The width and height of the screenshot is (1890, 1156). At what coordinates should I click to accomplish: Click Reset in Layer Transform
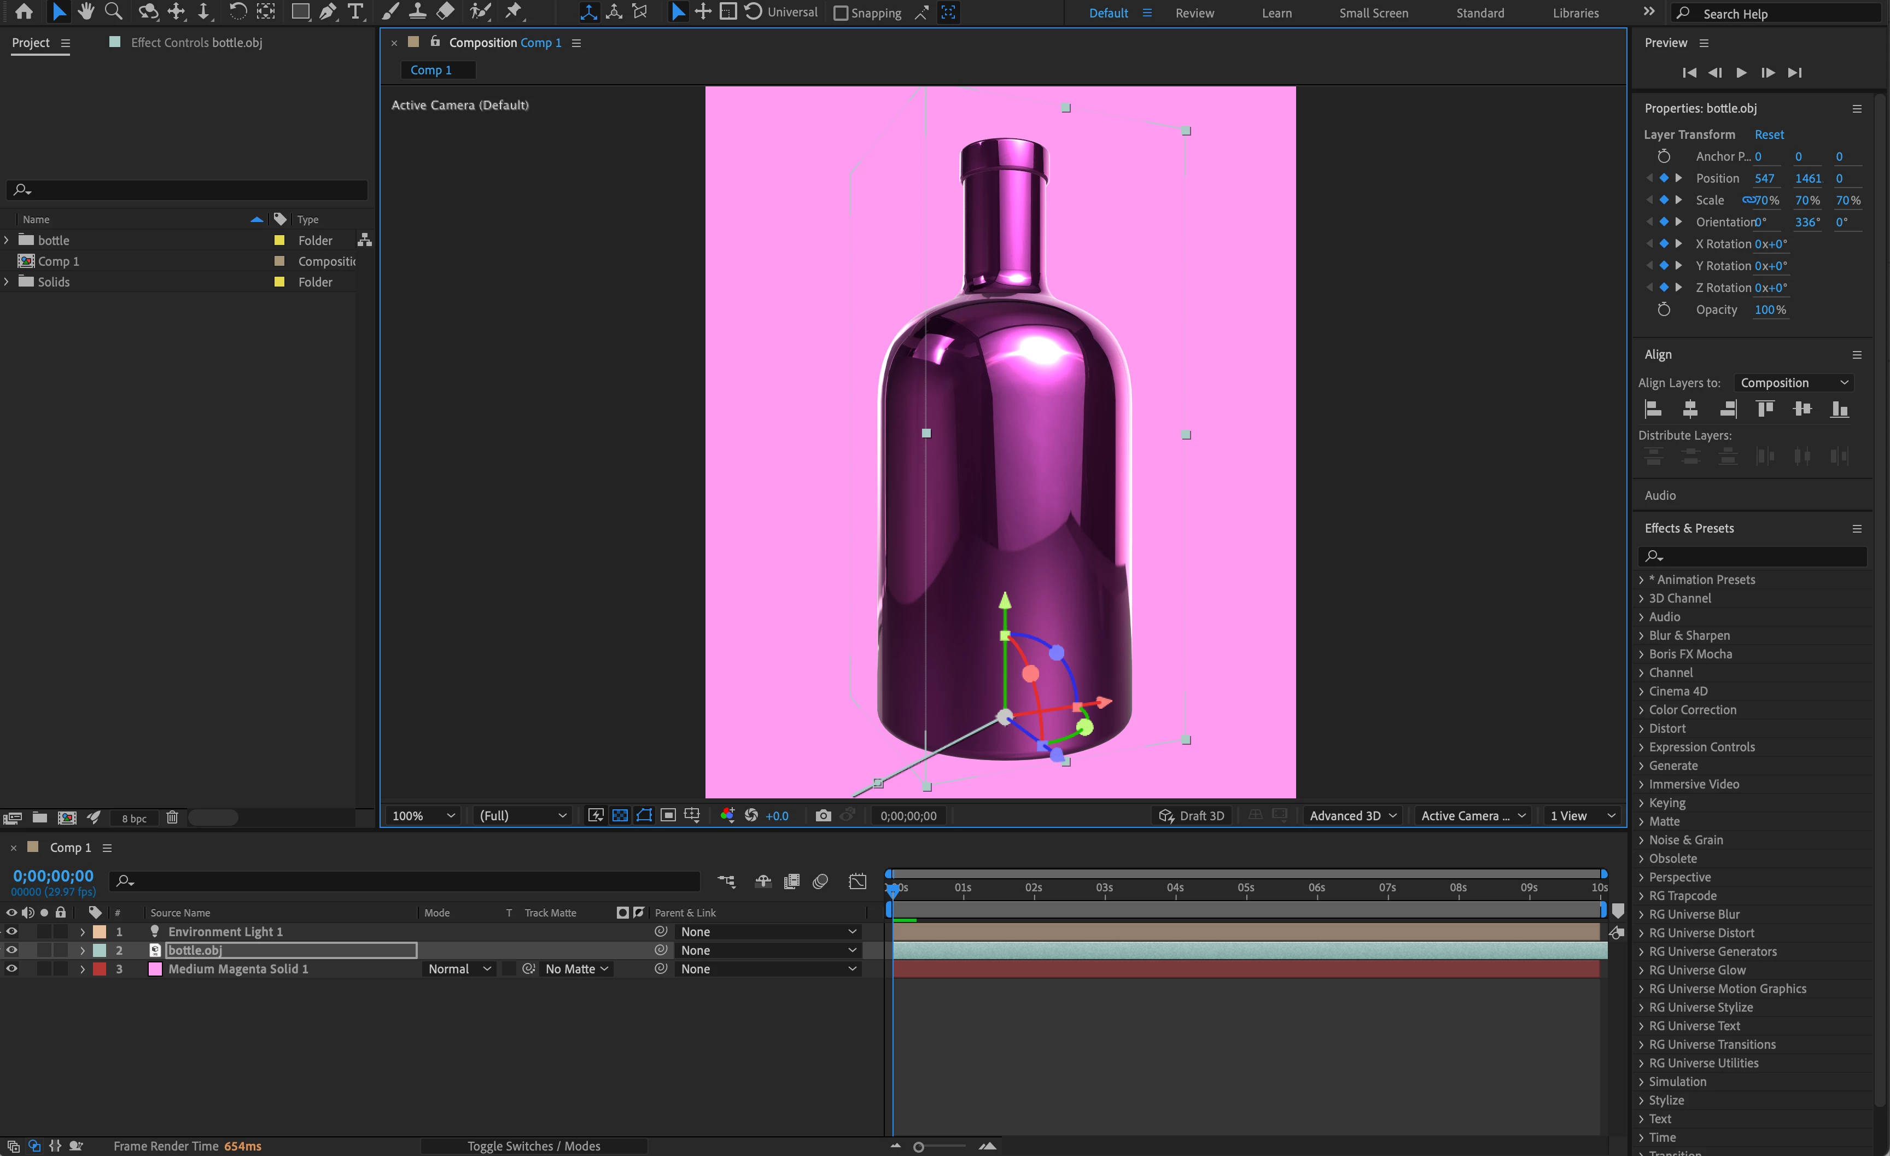pyautogui.click(x=1769, y=134)
